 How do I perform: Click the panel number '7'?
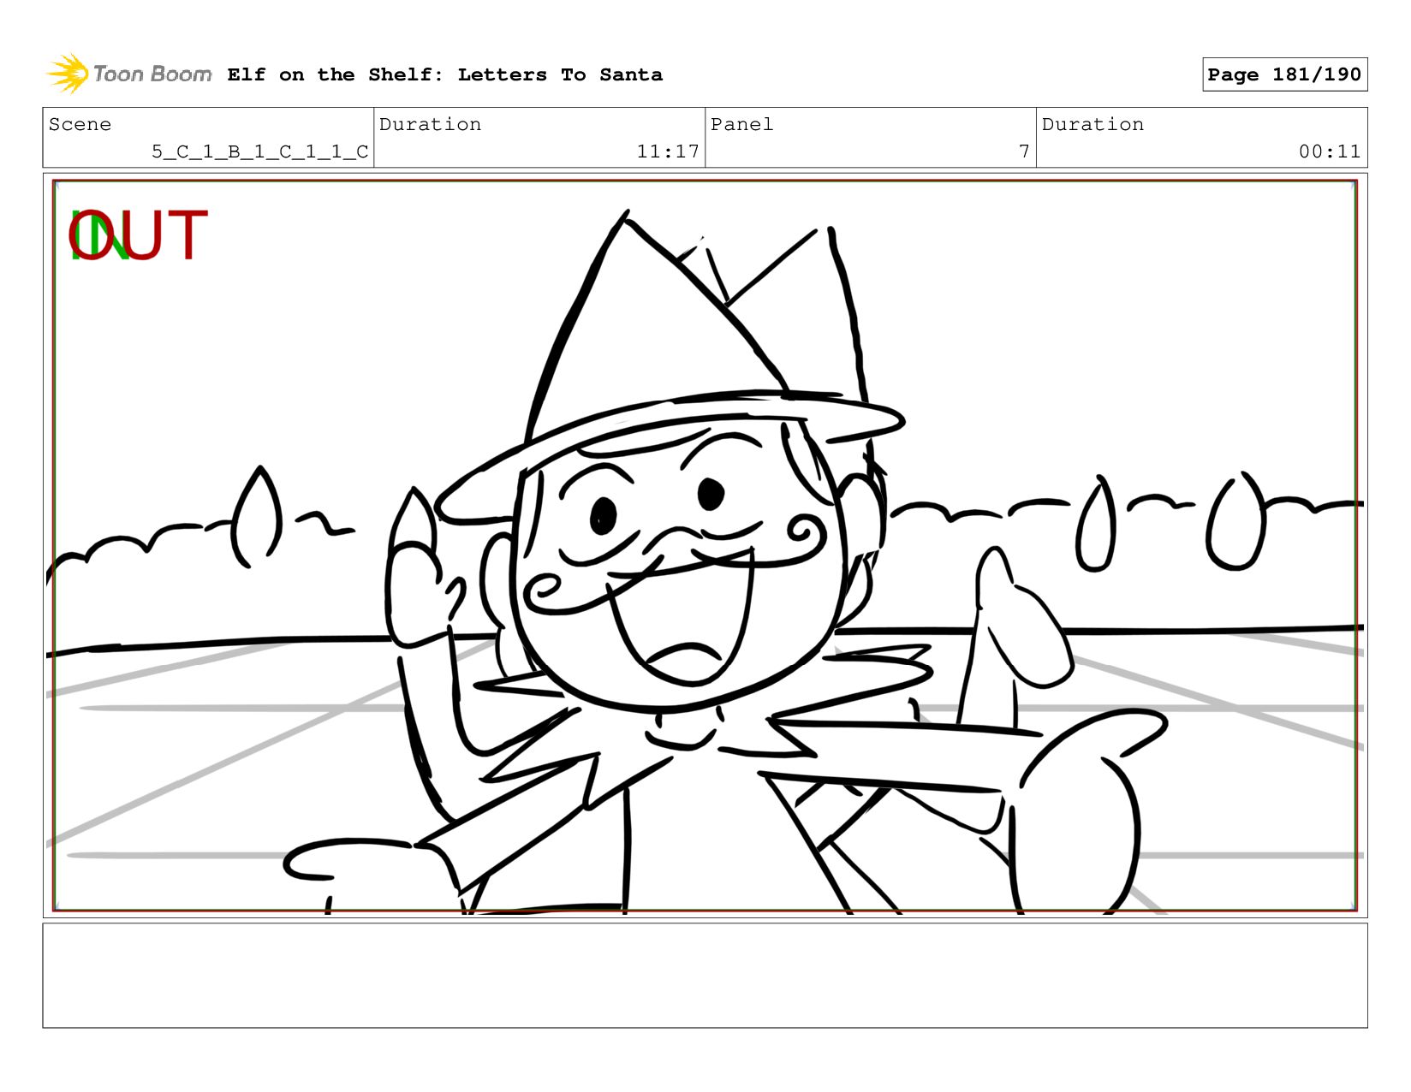pyautogui.click(x=1024, y=151)
